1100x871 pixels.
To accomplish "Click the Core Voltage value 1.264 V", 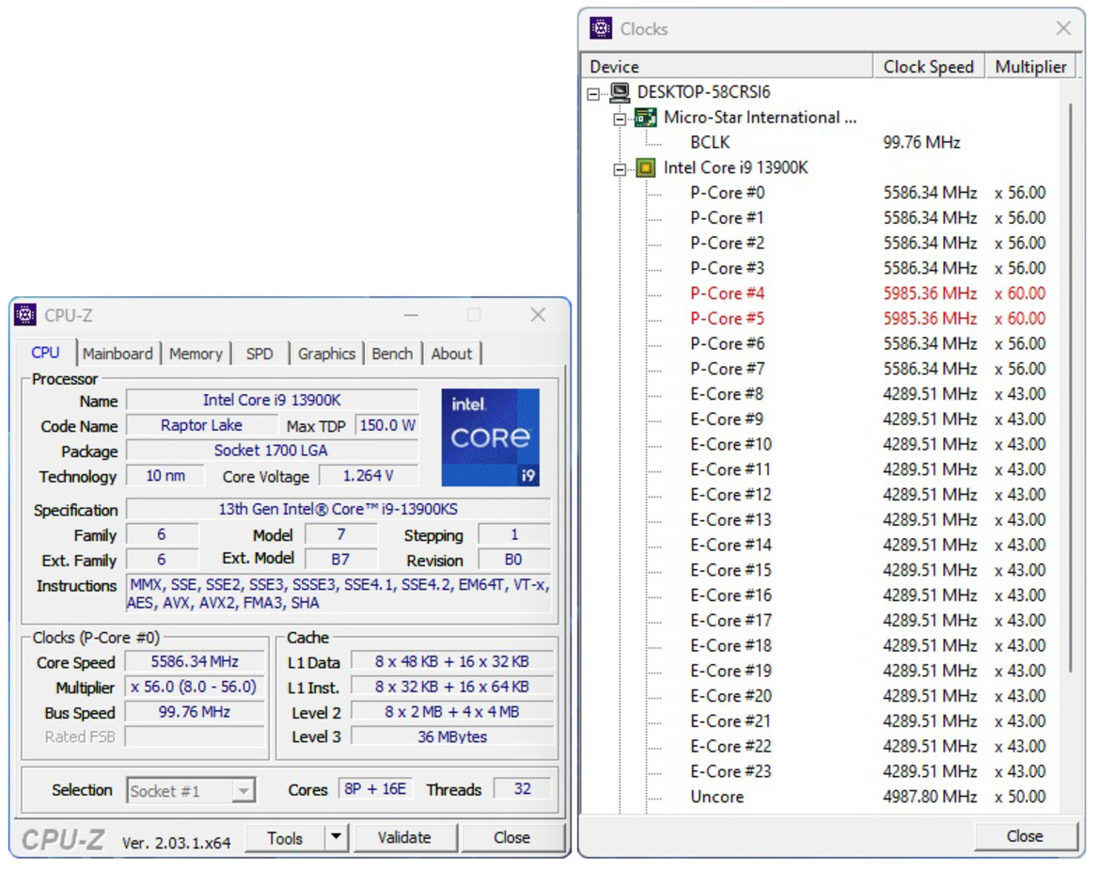I will 369,476.
